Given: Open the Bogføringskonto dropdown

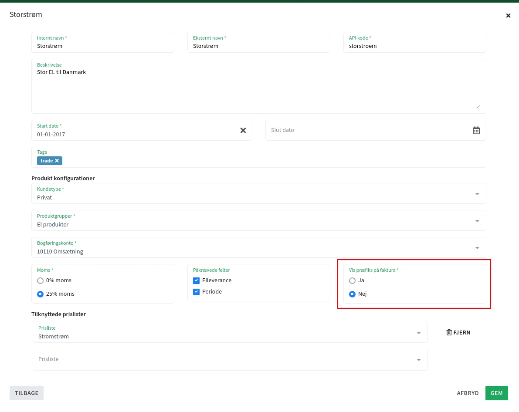Looking at the screenshot, I should pos(477,248).
